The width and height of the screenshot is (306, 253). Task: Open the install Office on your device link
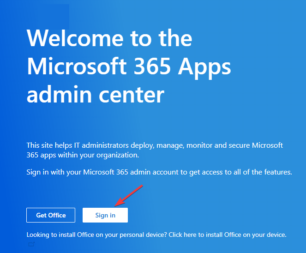[228, 235]
